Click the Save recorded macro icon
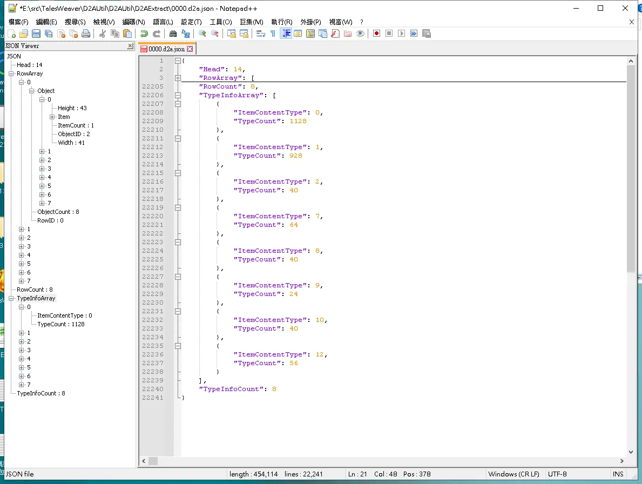This screenshot has width=642, height=484. pyautogui.click(x=426, y=33)
